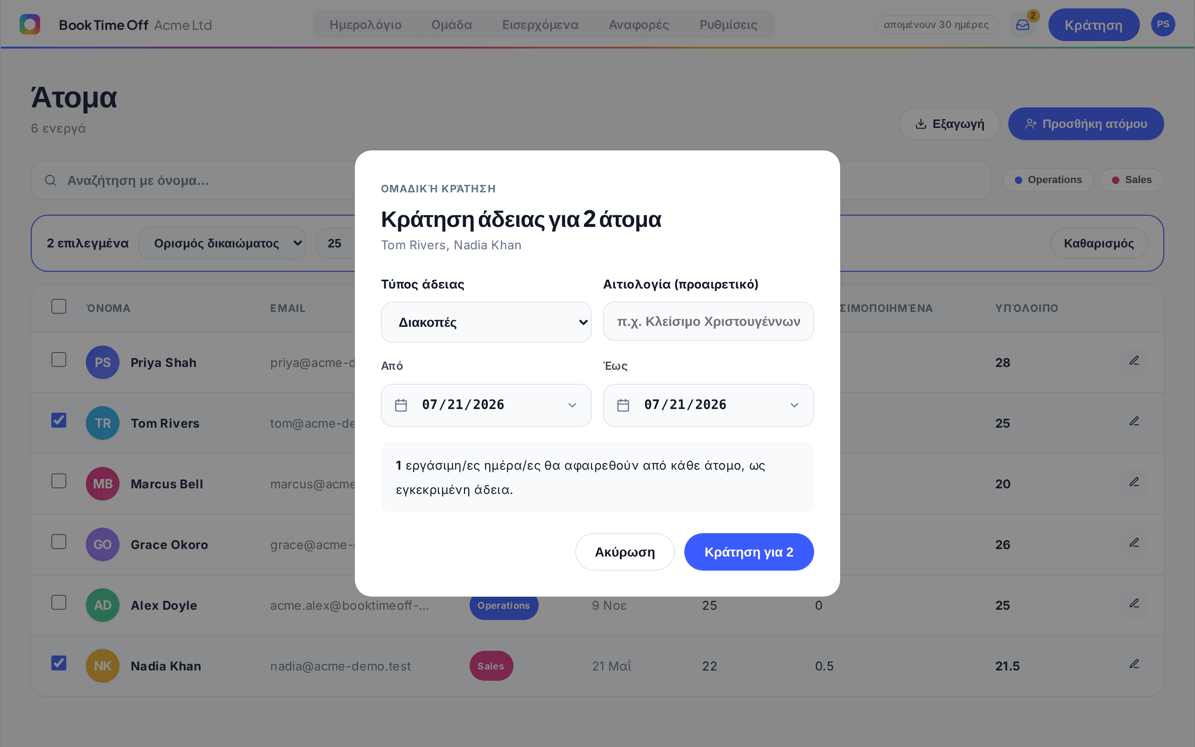Click edit pencil for Marcus Bell

pyautogui.click(x=1134, y=482)
